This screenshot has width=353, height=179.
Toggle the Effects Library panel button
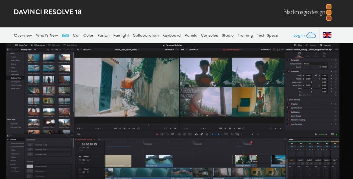click(38, 45)
